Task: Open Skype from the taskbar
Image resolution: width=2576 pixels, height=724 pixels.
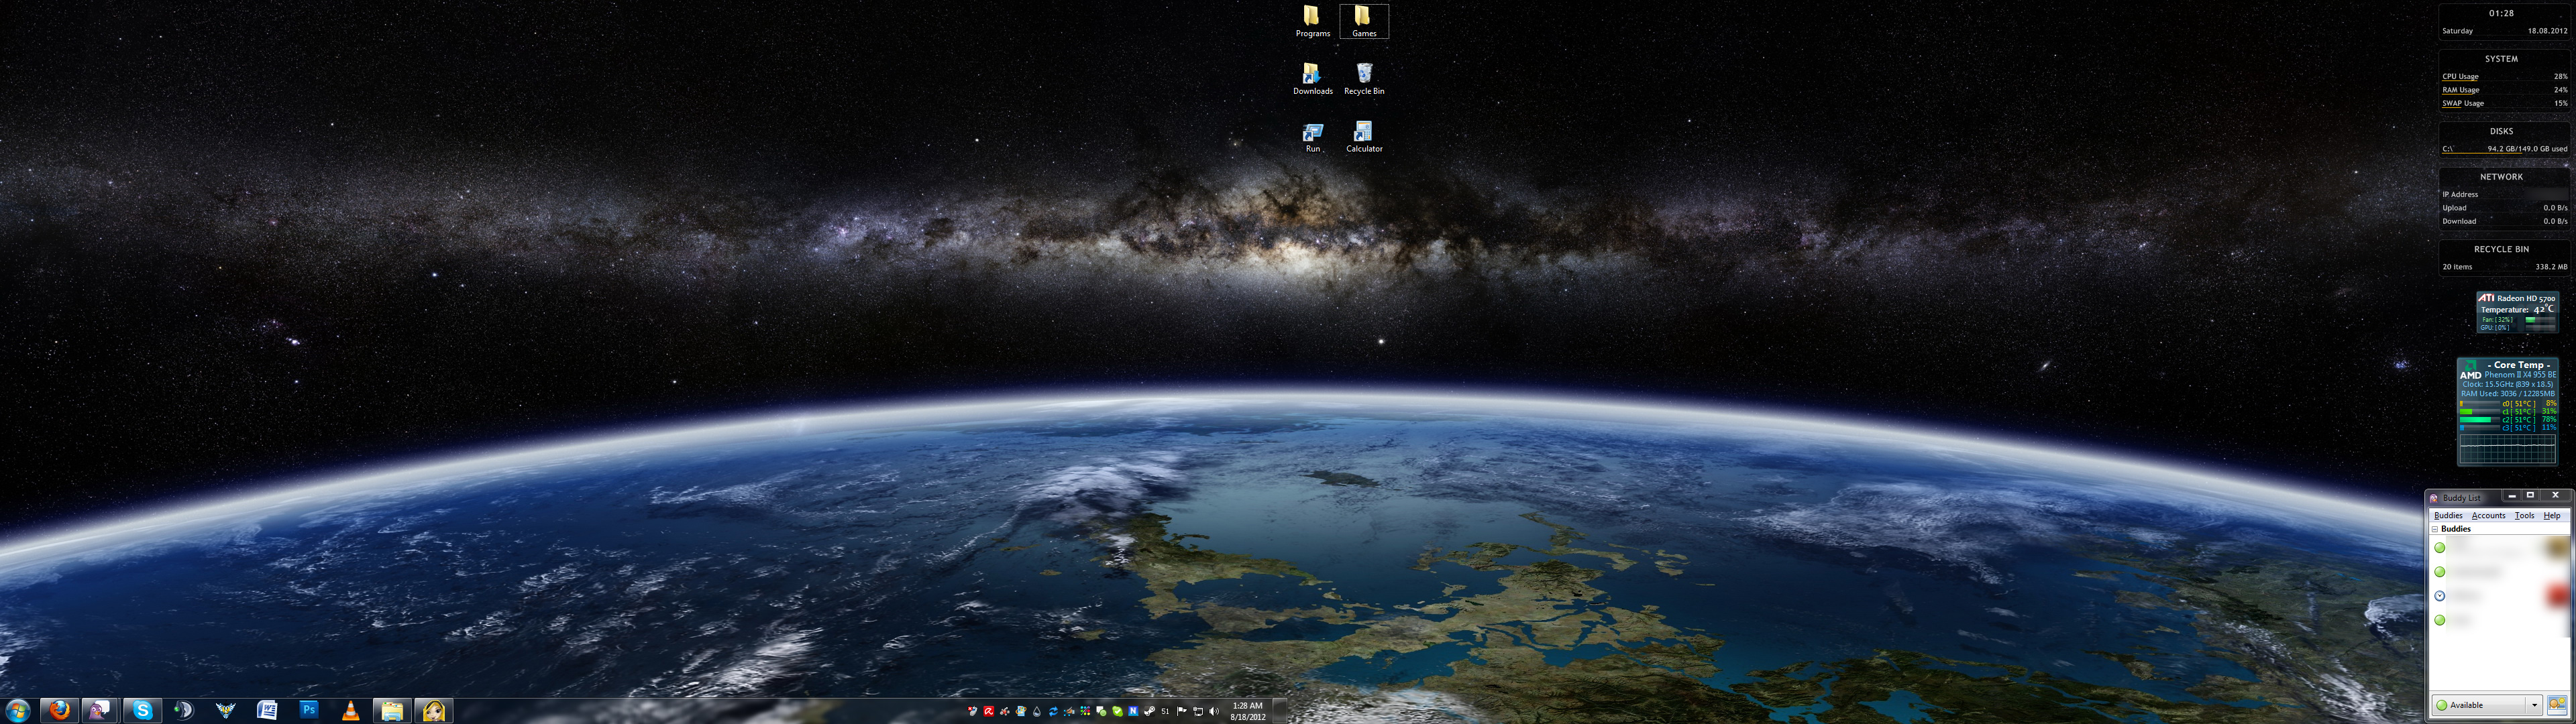Action: click(x=142, y=710)
